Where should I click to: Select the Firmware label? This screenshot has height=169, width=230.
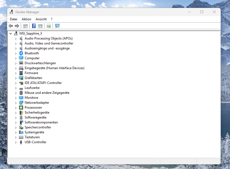[32, 73]
